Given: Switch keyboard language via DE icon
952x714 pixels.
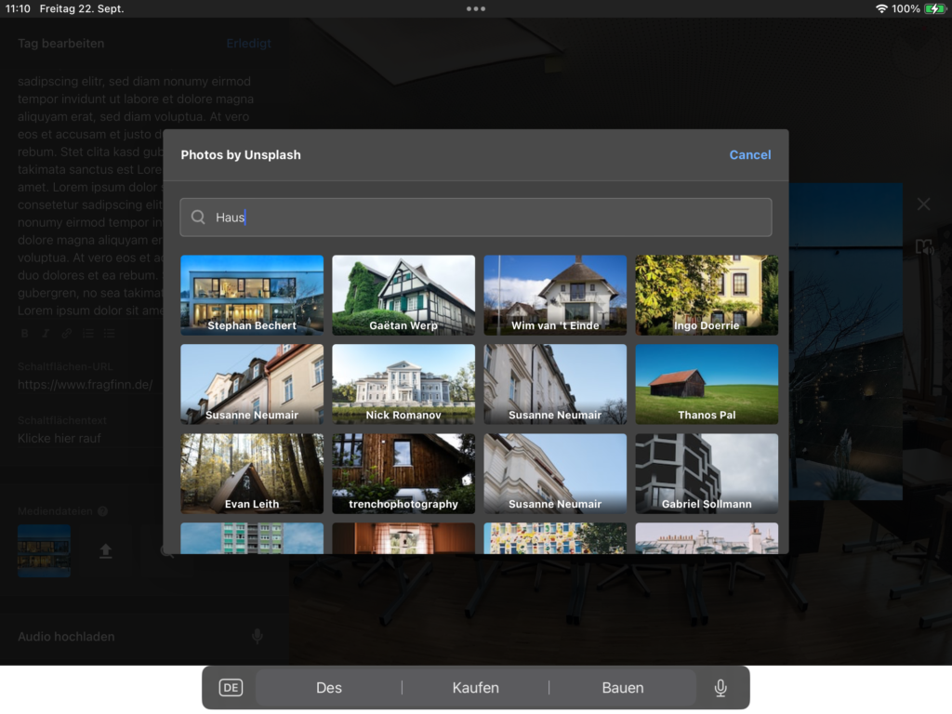Looking at the screenshot, I should pos(231,688).
